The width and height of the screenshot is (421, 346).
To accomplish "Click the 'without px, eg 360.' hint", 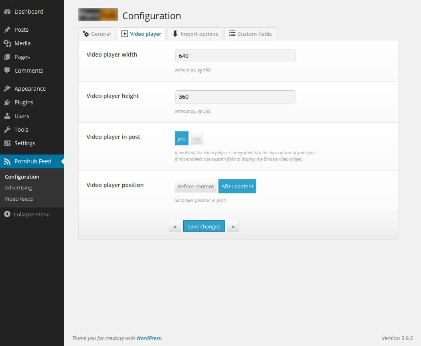I will (x=193, y=111).
